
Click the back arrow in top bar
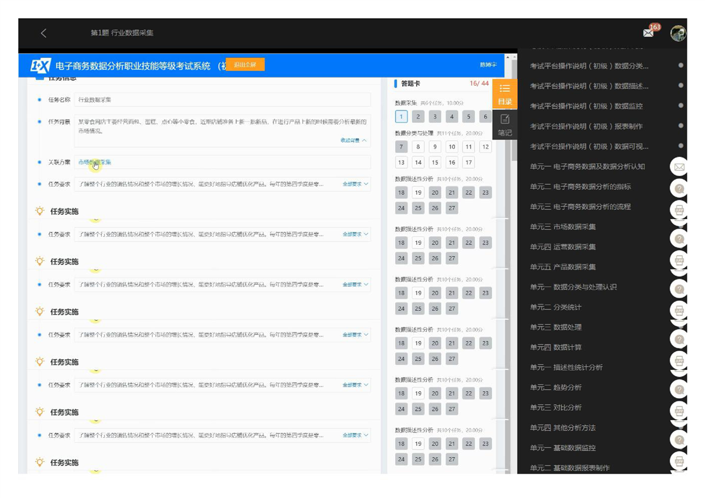click(43, 33)
